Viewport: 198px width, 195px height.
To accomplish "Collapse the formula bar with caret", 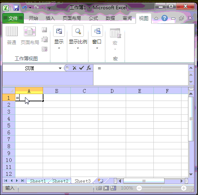I will pyautogui.click(x=191, y=68).
